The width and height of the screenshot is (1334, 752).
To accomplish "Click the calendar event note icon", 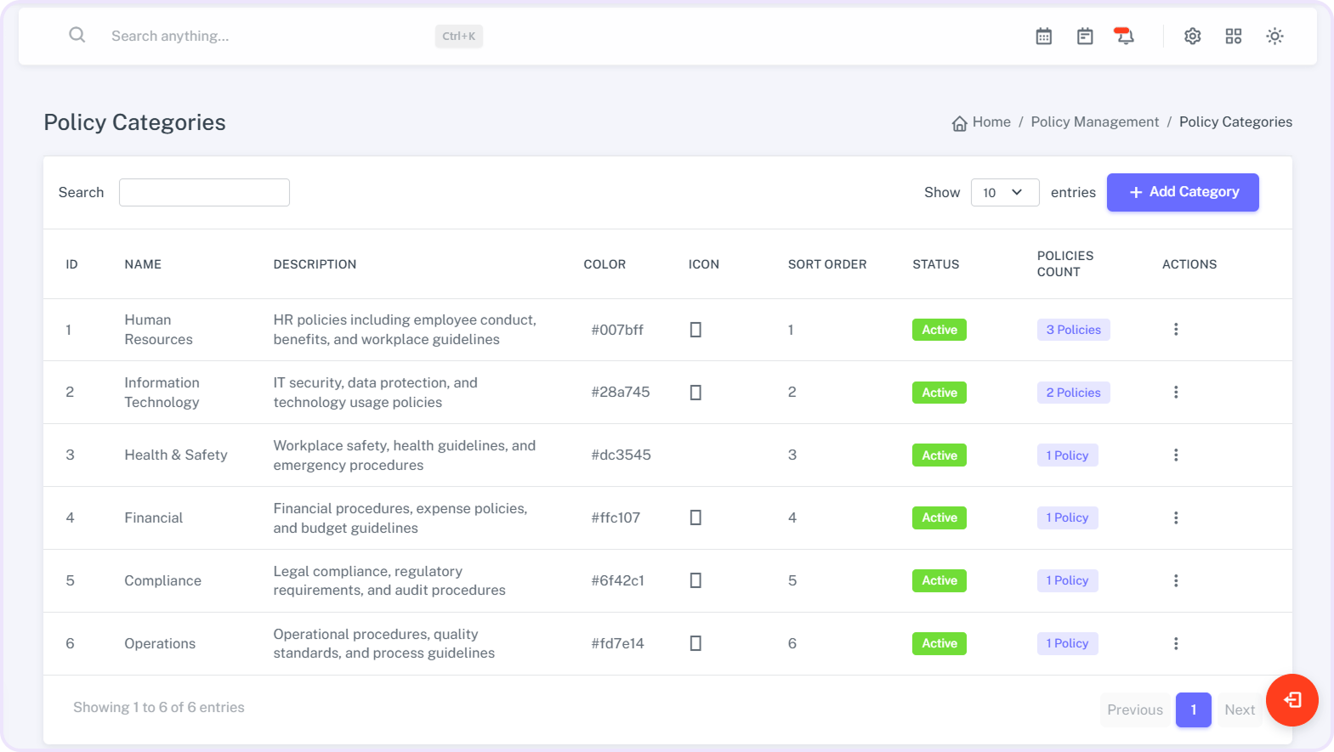I will (x=1085, y=37).
